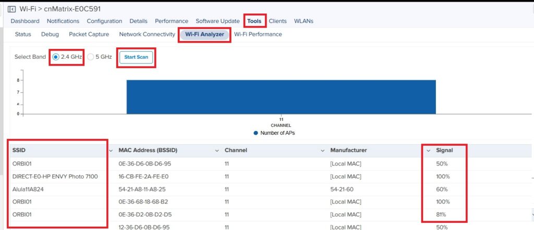Open the chevron left of Signal header
534x230 pixels.
point(428,150)
